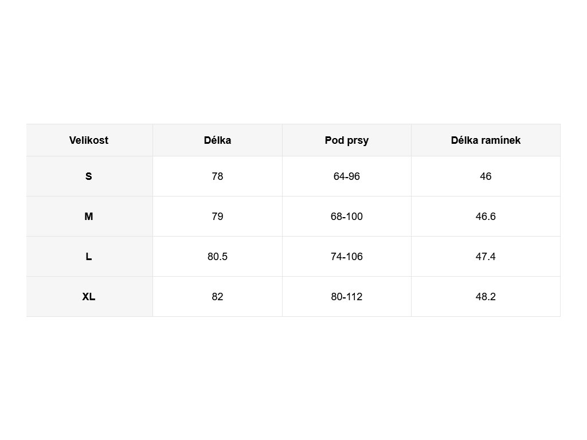Select the S size row label

coord(89,176)
